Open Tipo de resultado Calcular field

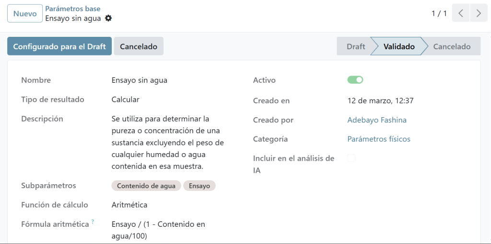coord(126,100)
